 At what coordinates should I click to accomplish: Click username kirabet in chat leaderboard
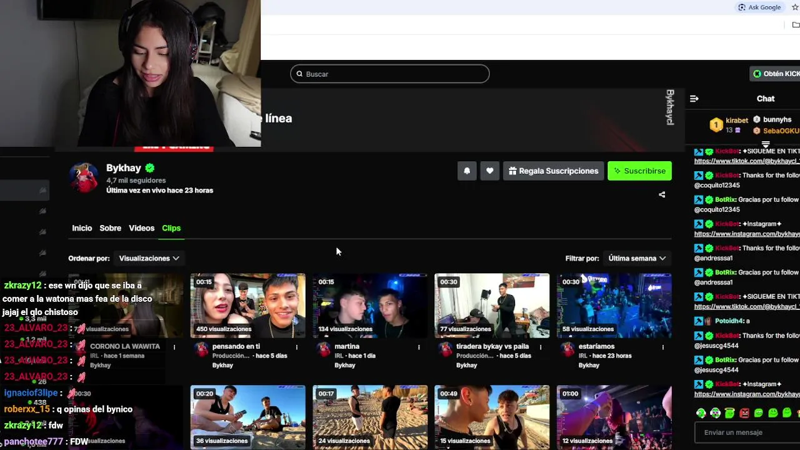coord(737,121)
